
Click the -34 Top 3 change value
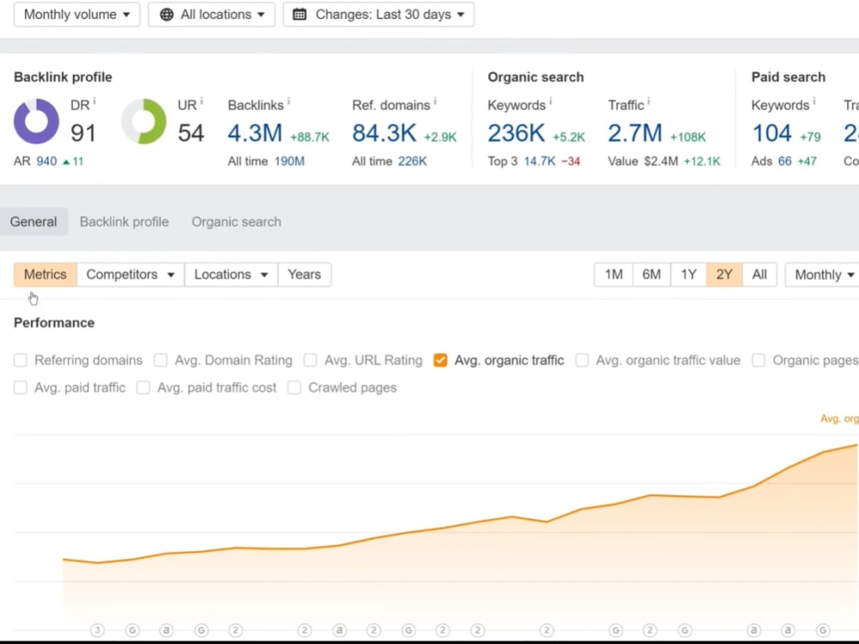click(x=571, y=161)
